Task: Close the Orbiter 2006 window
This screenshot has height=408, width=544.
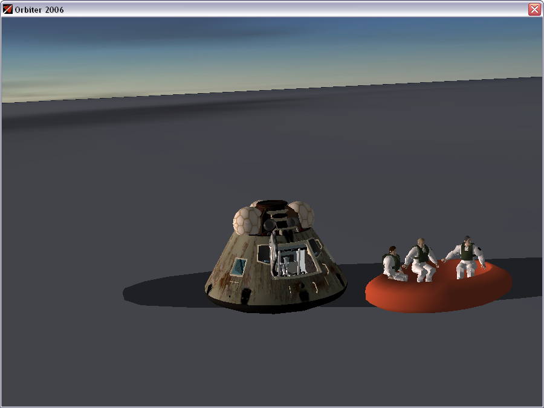Action: [534, 9]
